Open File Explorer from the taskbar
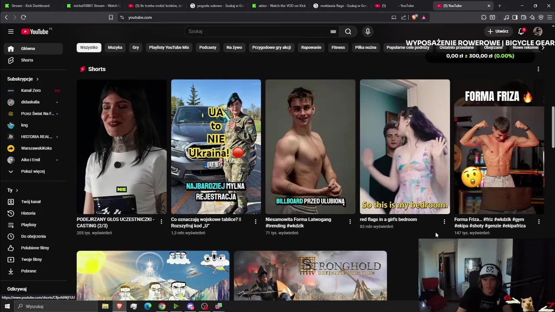 click(105, 306)
